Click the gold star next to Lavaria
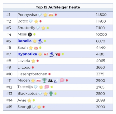Viewport: 116px width, 114px height. click(x=33, y=61)
